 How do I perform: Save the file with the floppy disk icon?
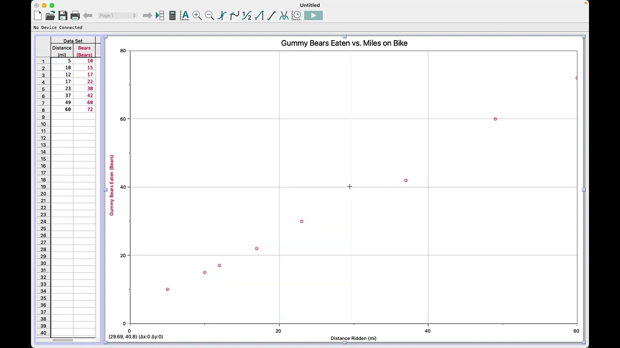coord(62,16)
